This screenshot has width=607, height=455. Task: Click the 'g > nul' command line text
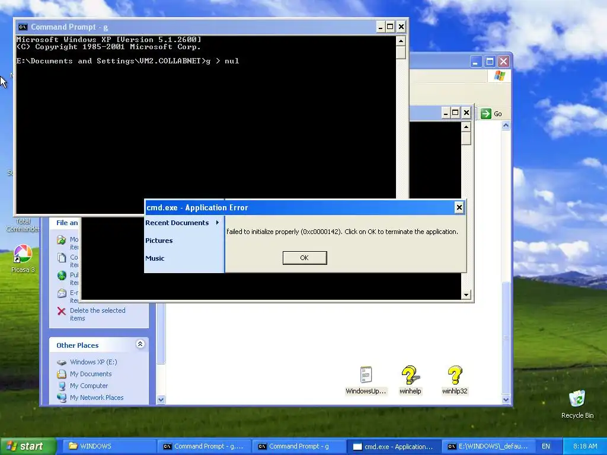222,61
